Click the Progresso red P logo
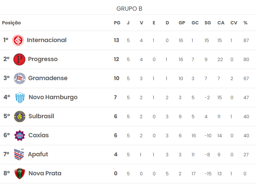This screenshot has height=185, width=260. [x=19, y=59]
